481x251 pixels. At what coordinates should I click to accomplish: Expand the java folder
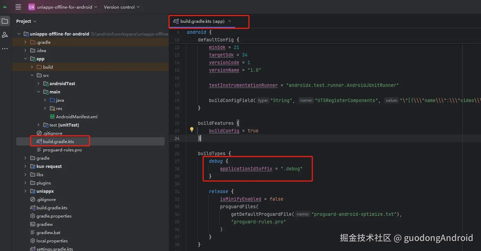pos(45,100)
